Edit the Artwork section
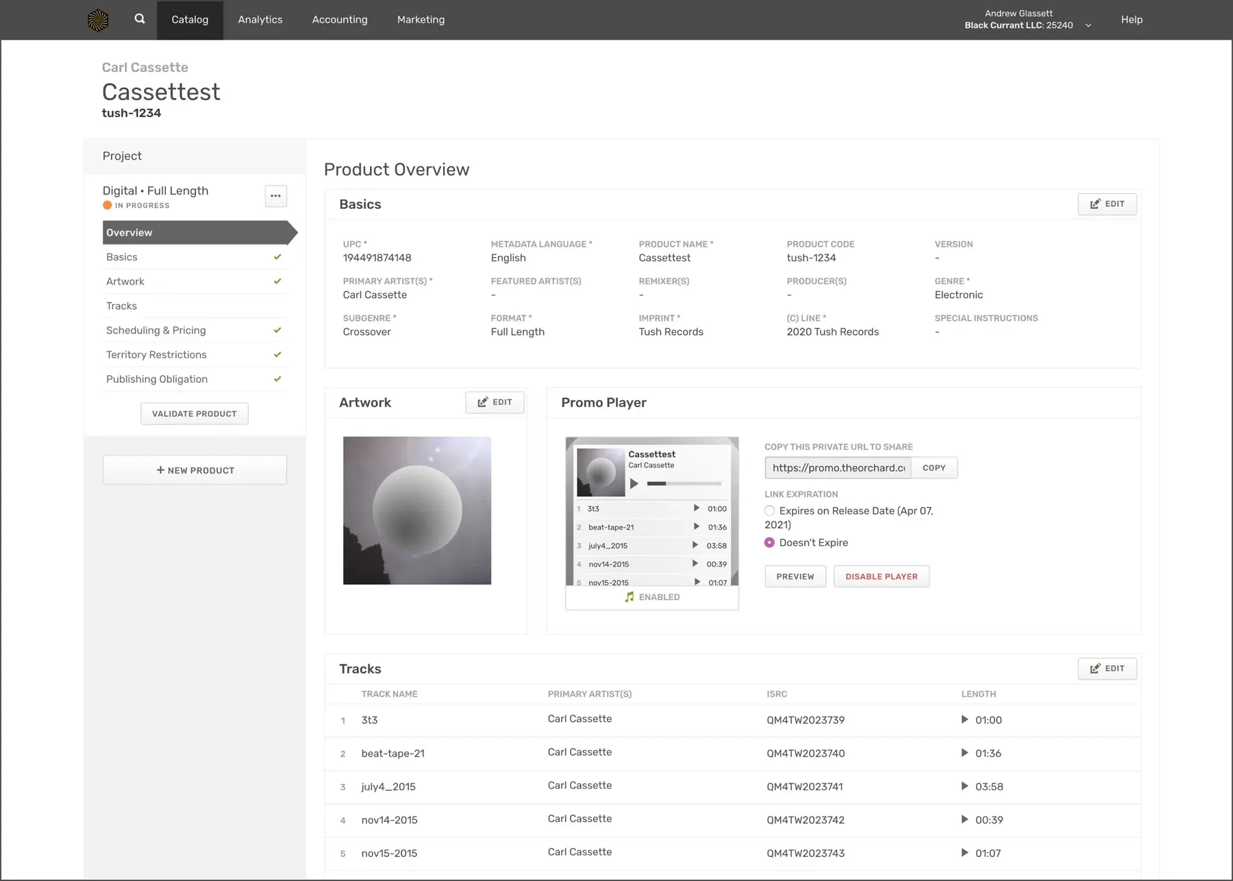 (495, 402)
